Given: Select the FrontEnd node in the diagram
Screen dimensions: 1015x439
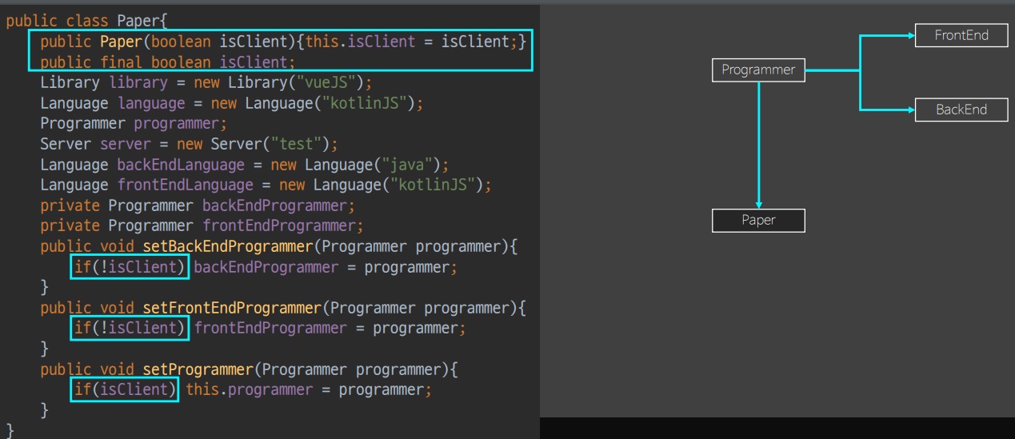Looking at the screenshot, I should pyautogui.click(x=961, y=35).
